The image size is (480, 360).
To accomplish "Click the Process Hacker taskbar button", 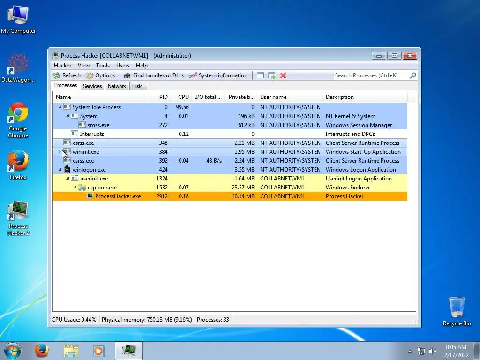I will point(128,351).
